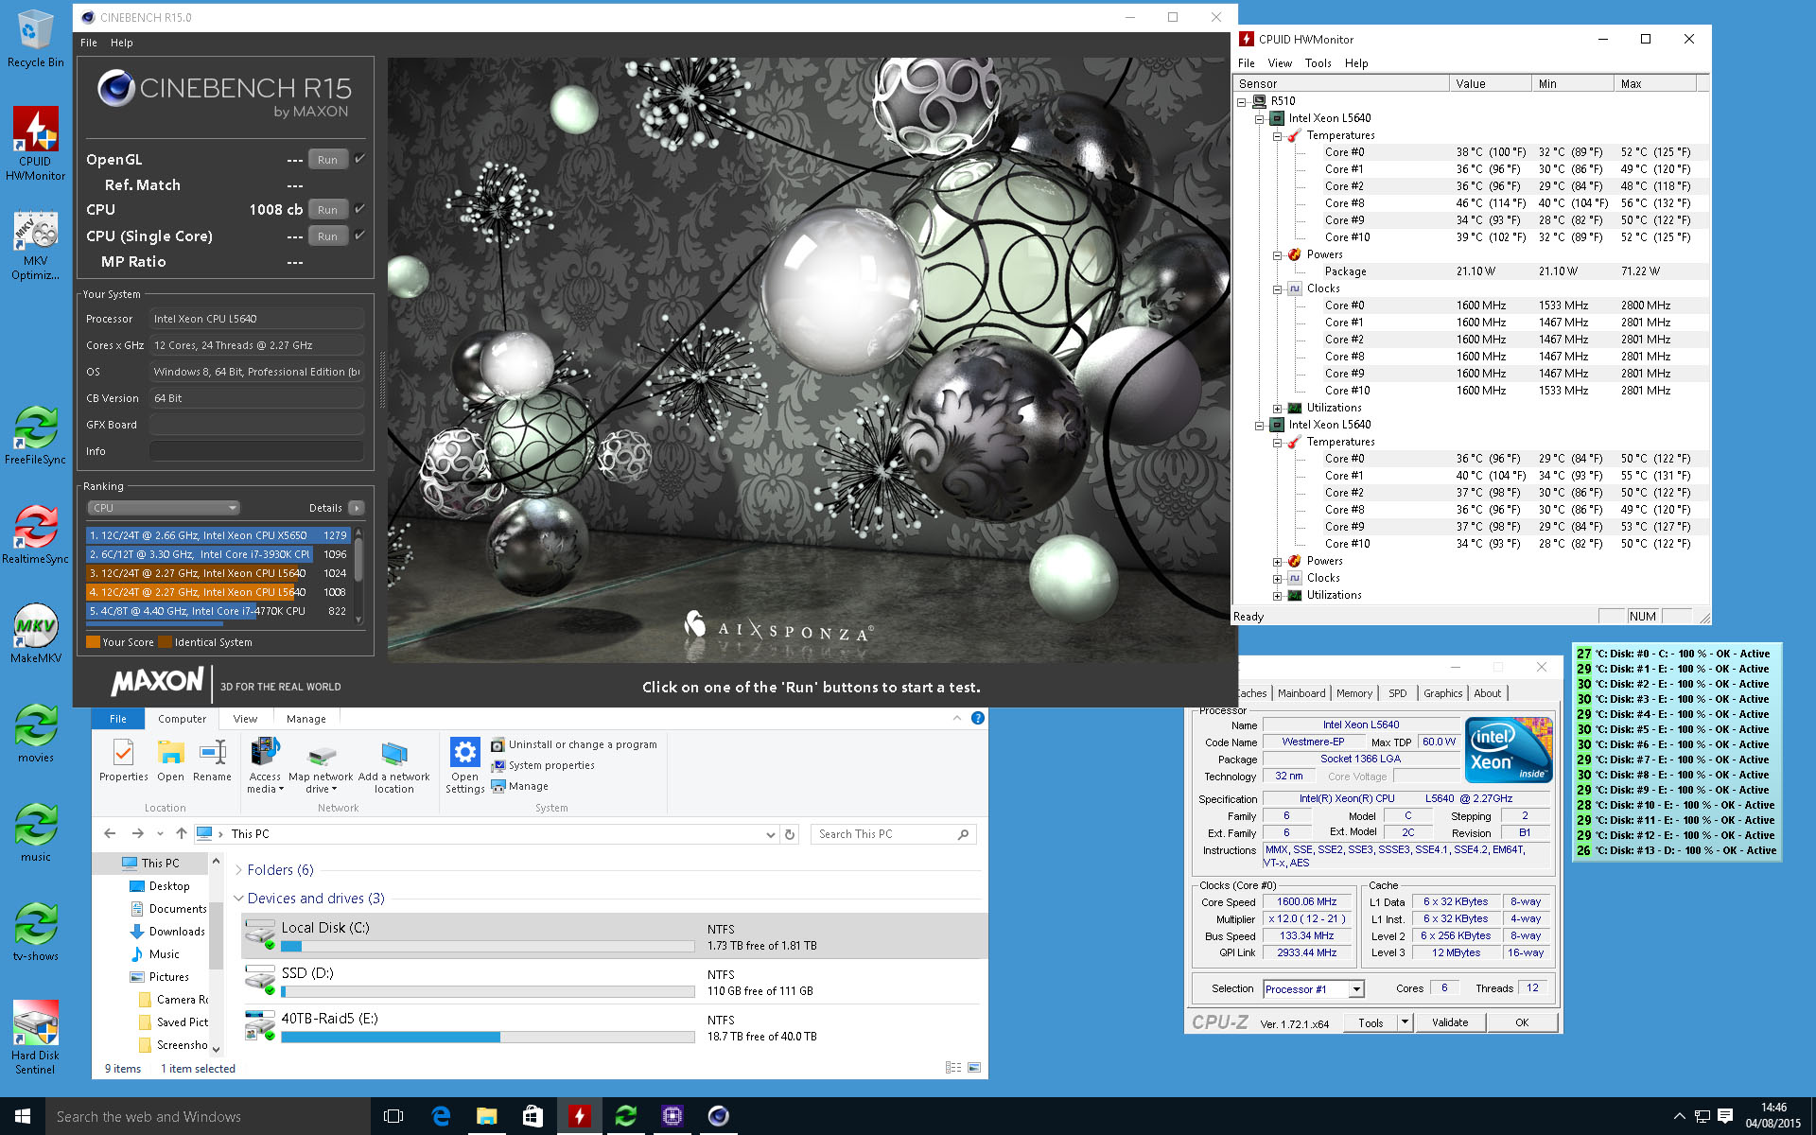Switch to the Mainboard tab in CPU-Z

[1301, 693]
